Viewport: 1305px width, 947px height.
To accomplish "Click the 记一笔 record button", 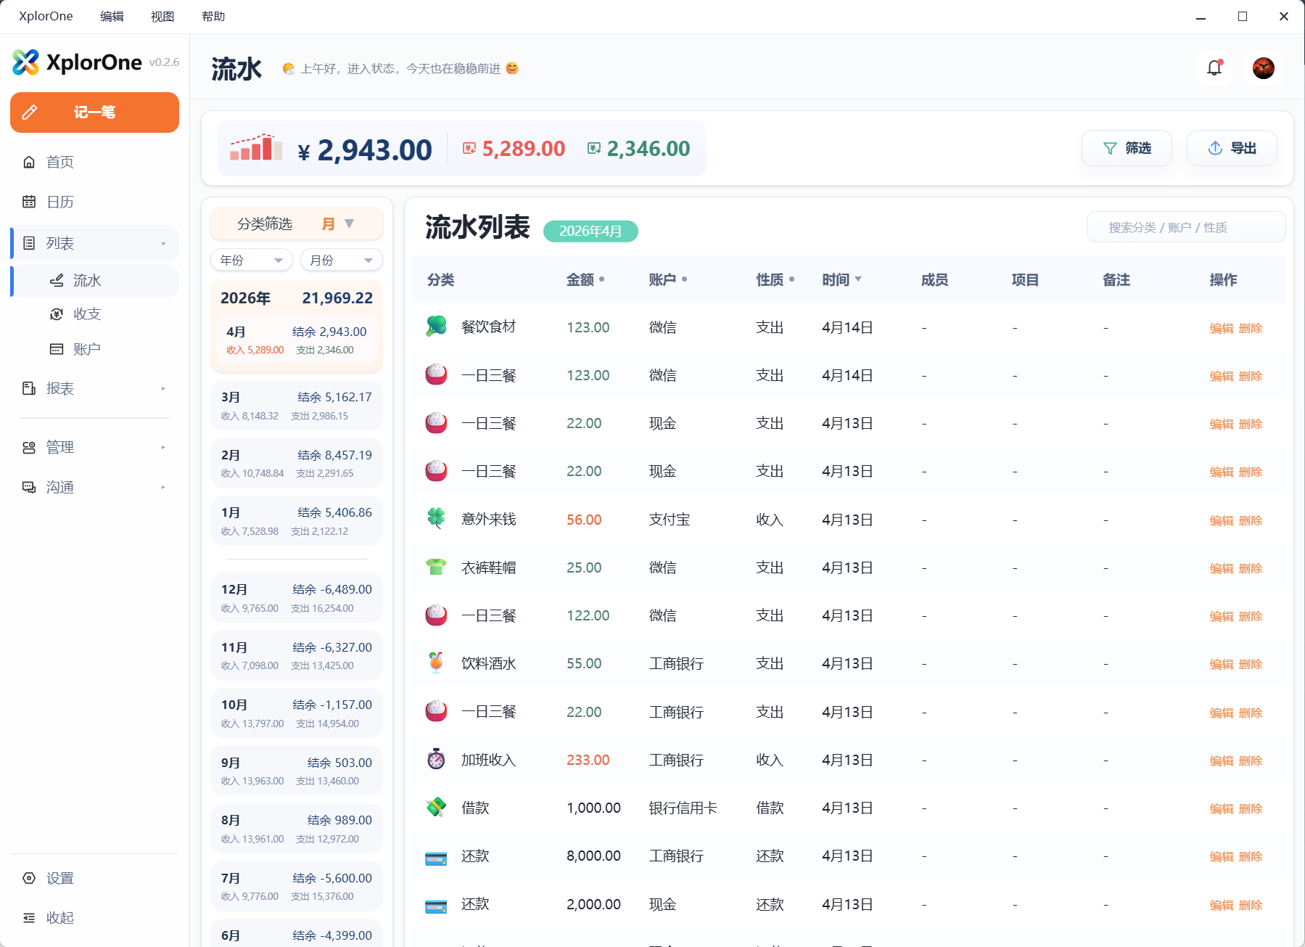I will (x=94, y=112).
